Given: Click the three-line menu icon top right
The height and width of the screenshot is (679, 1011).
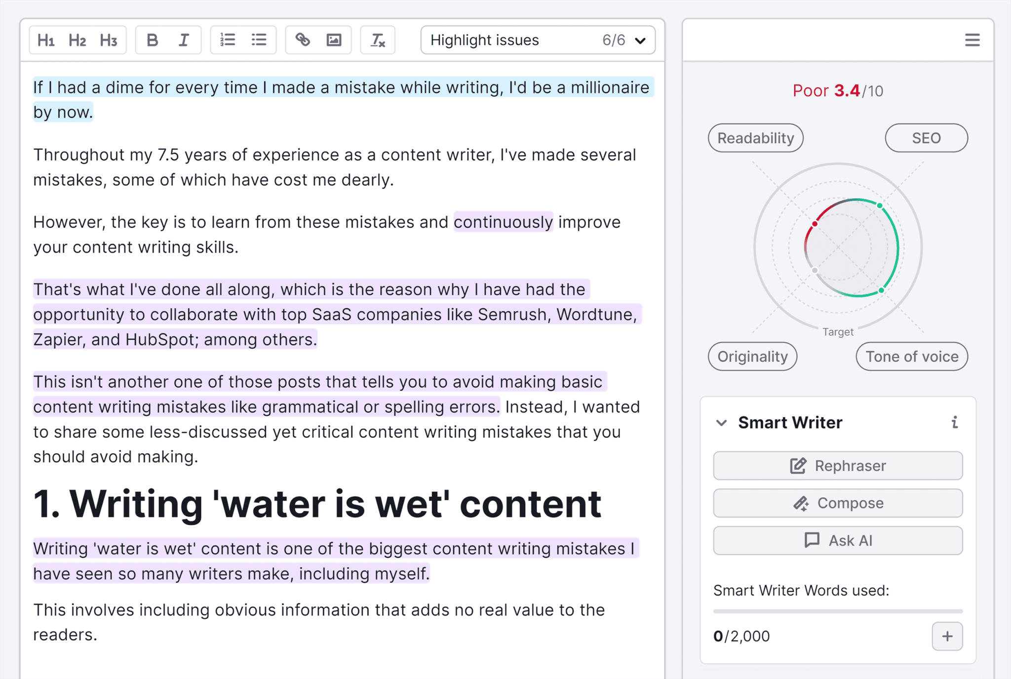Looking at the screenshot, I should coord(972,40).
